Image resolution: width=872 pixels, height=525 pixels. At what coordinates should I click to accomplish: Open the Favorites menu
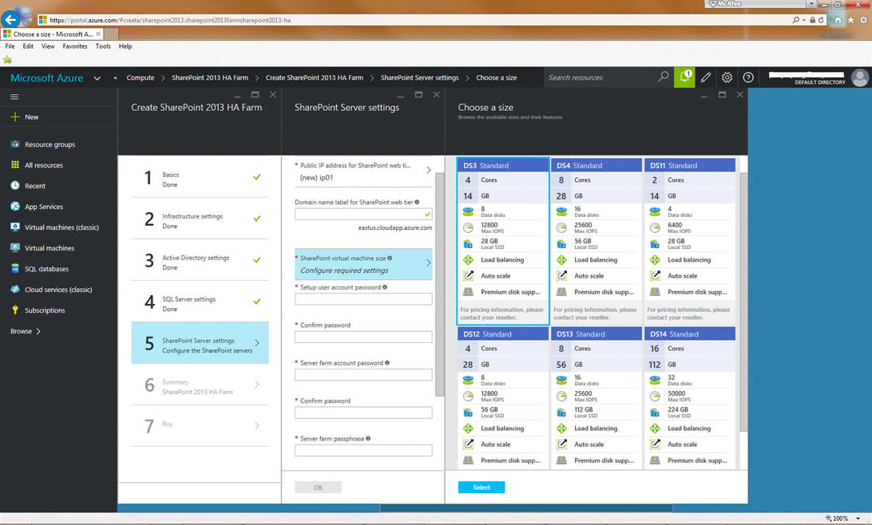[75, 46]
